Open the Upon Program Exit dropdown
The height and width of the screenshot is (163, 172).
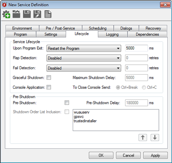[84, 48]
